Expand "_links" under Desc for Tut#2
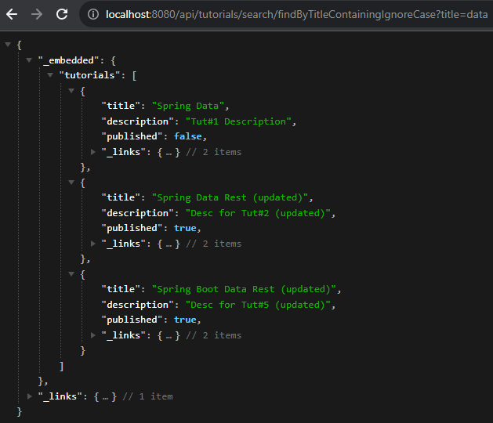 tap(93, 244)
